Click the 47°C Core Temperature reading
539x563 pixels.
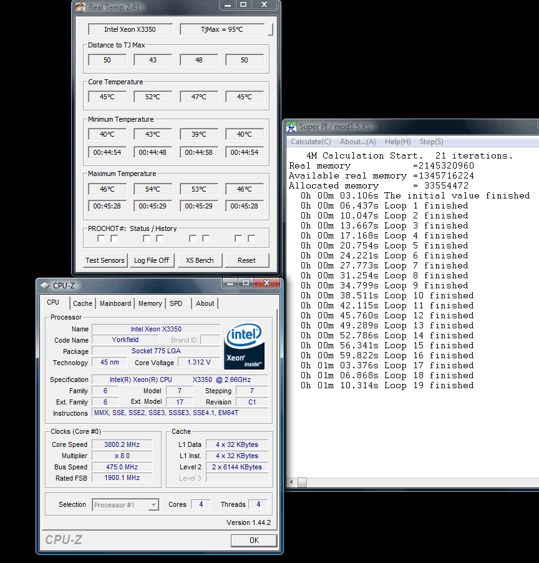point(199,97)
